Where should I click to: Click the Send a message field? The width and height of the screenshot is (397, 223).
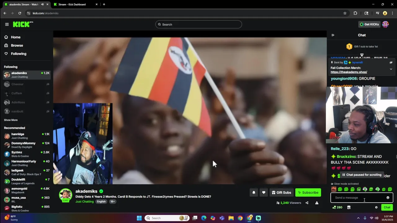coord(362,198)
